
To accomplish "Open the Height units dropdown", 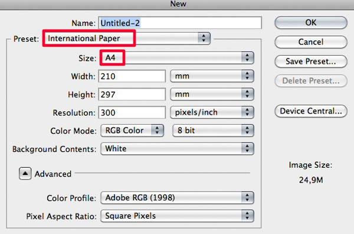I will (x=212, y=95).
